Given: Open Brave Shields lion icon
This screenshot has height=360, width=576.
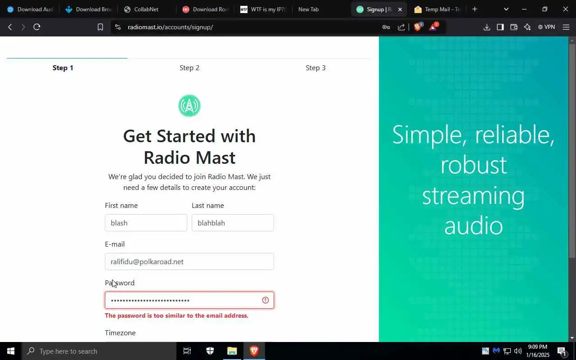Looking at the screenshot, I should pyautogui.click(x=418, y=27).
